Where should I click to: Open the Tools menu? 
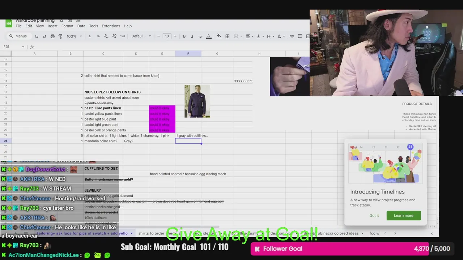tap(93, 26)
